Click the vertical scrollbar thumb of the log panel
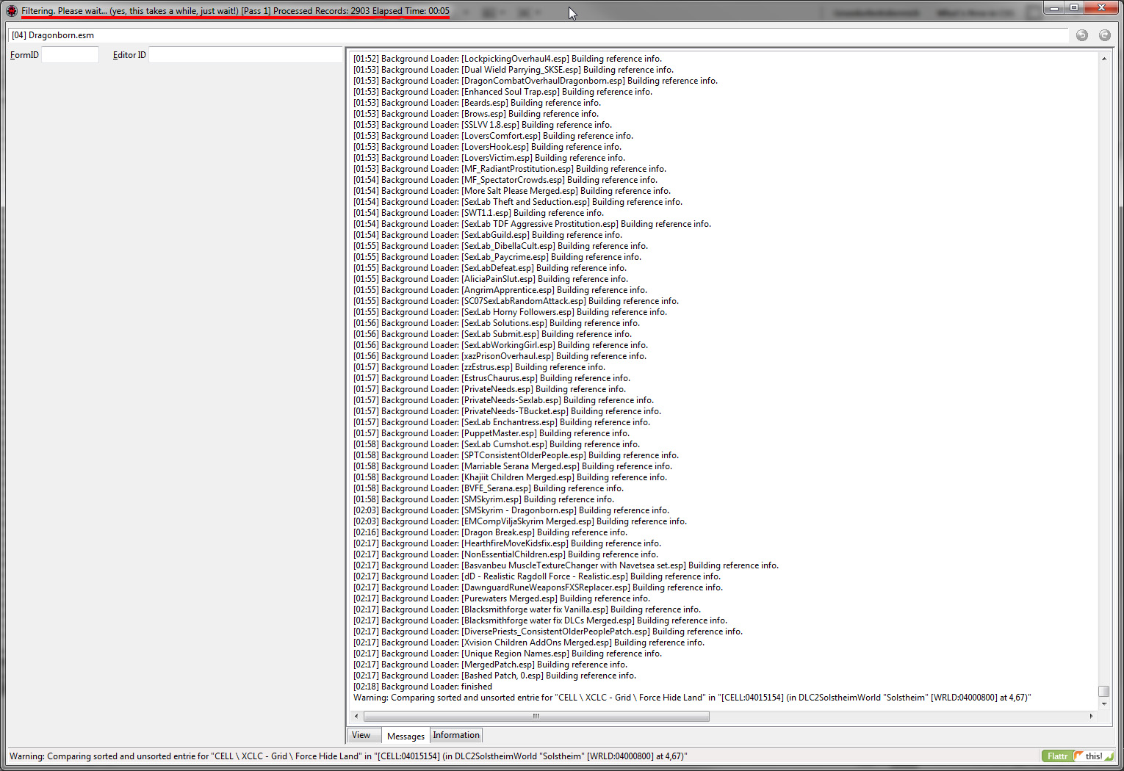 [1106, 691]
